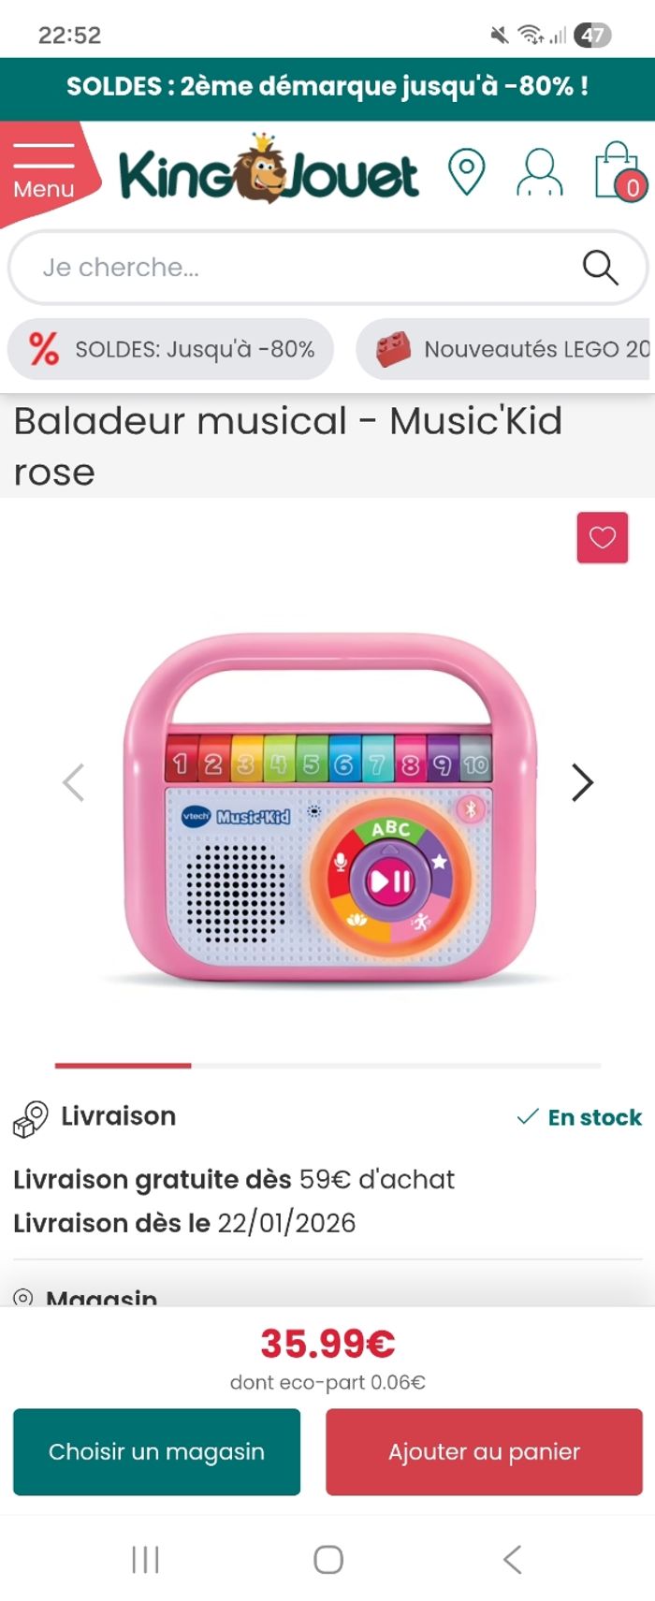Show previous product image with left arrow
This screenshot has width=655, height=1601.
coord(74,782)
